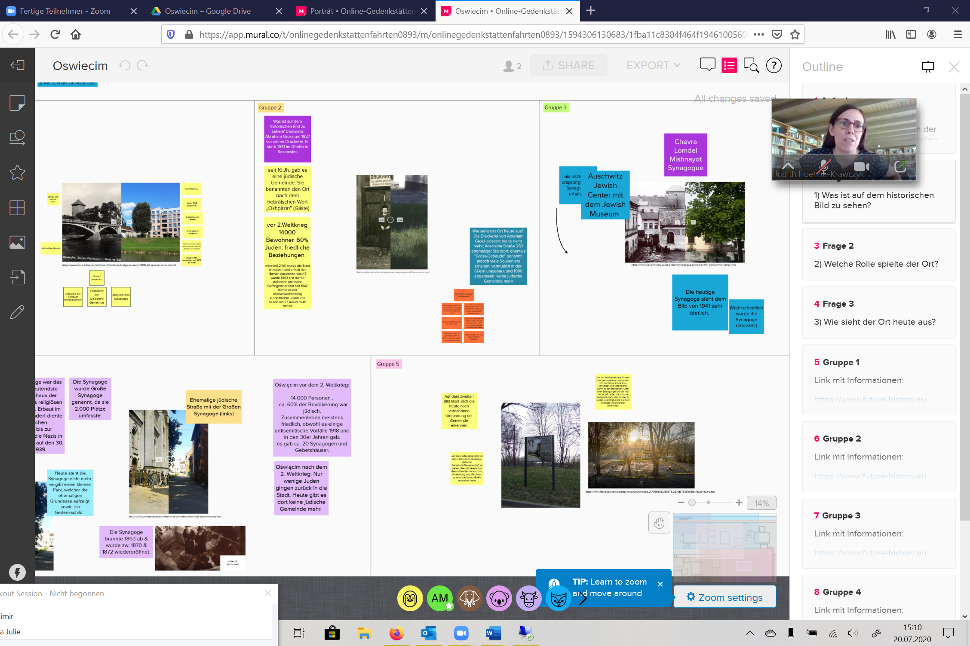Select the draw pencil tool
The image size is (970, 646).
pyautogui.click(x=17, y=312)
